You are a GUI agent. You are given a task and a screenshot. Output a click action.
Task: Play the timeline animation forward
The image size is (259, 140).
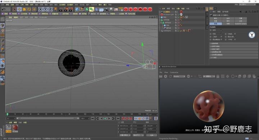pos(105,118)
